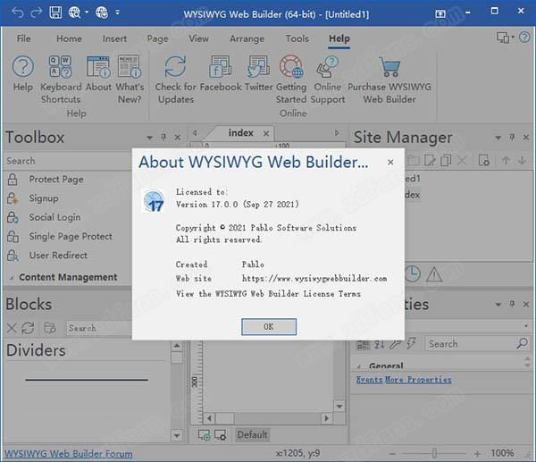Pin the Toolbox panel
Screen dimensions: 536x462
(163, 137)
